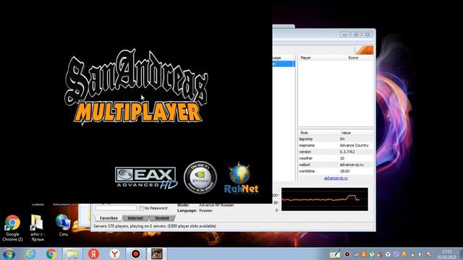This screenshot has height=260, width=463.
Task: Open Yandex Browser from the taskbar
Action: click(x=114, y=253)
